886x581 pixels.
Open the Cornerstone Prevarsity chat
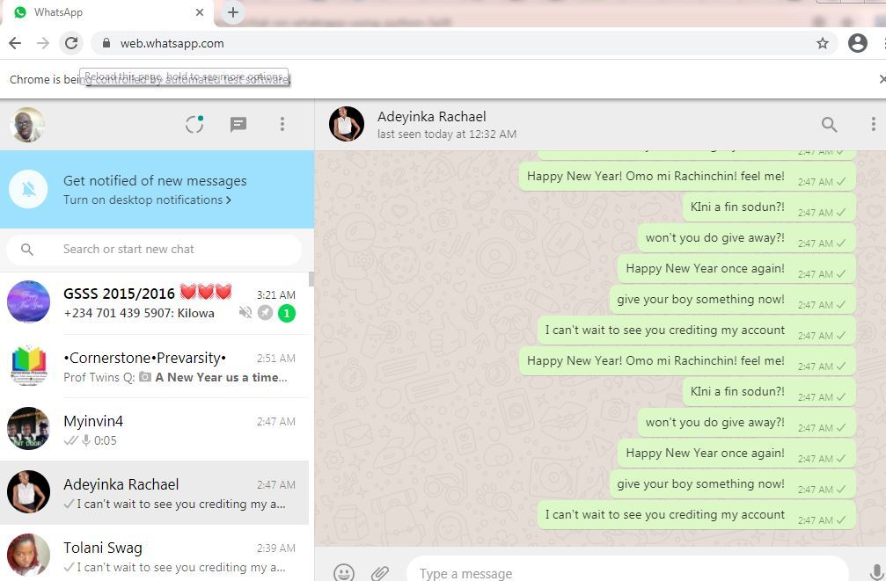point(154,367)
